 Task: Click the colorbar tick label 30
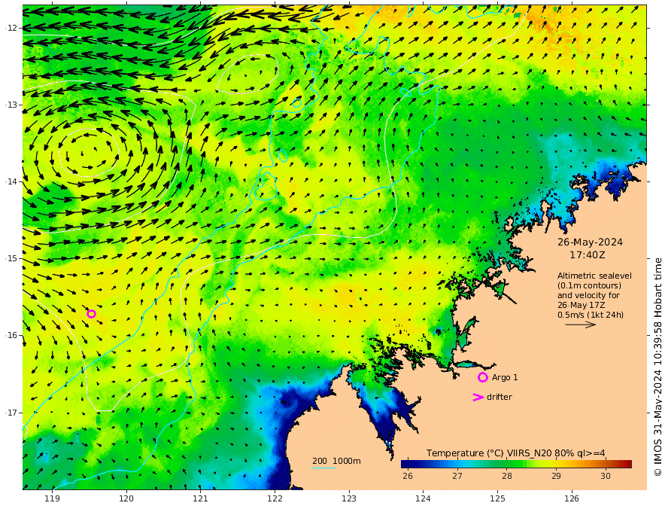click(606, 476)
